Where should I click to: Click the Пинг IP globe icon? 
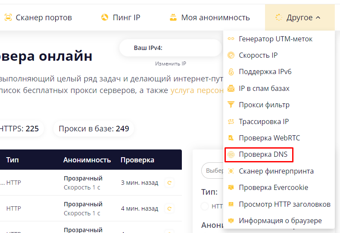point(105,17)
